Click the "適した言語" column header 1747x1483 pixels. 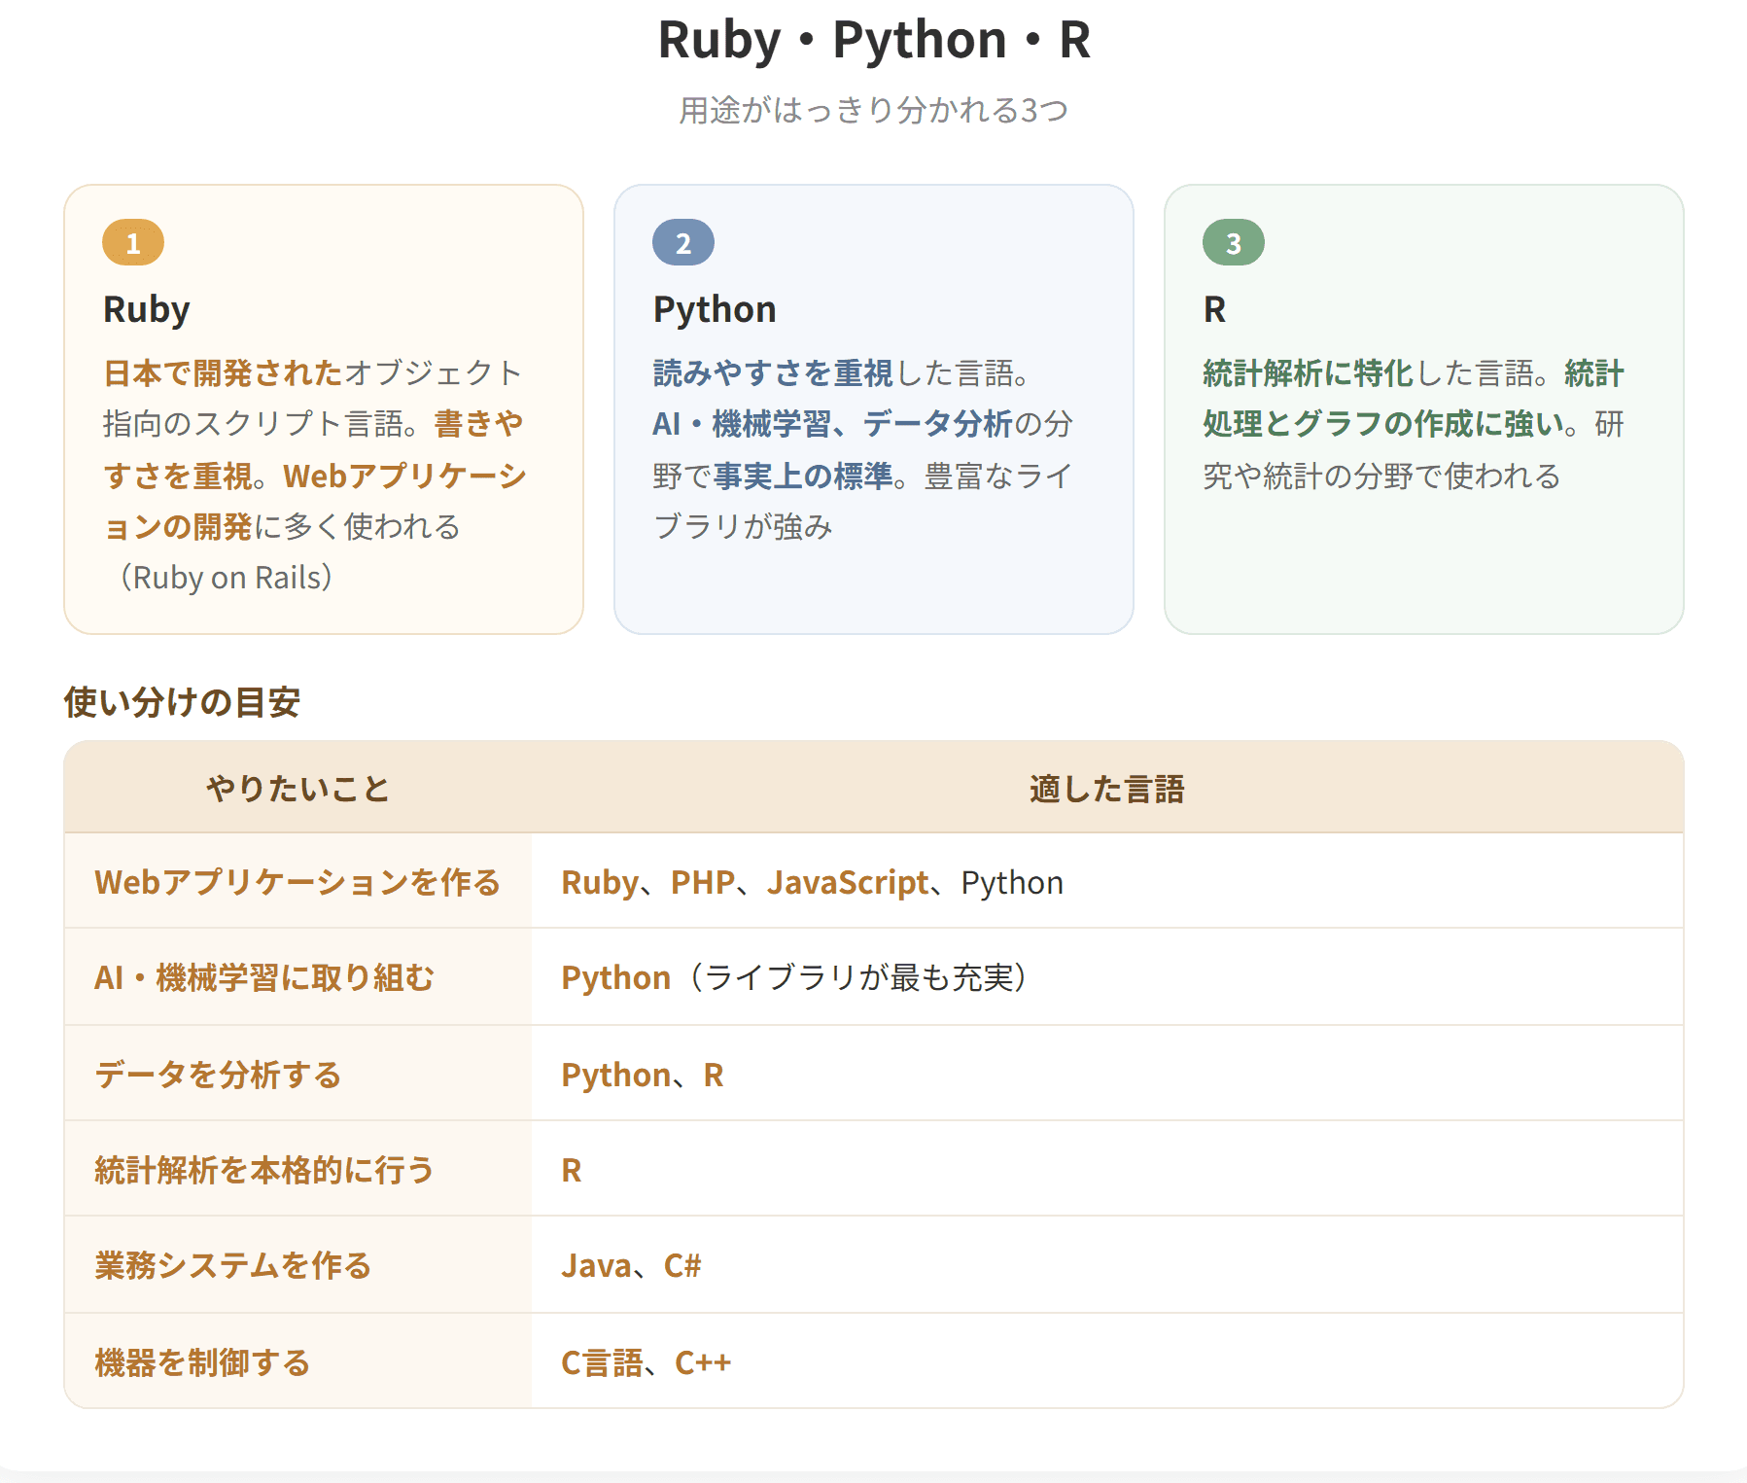pyautogui.click(x=1107, y=788)
